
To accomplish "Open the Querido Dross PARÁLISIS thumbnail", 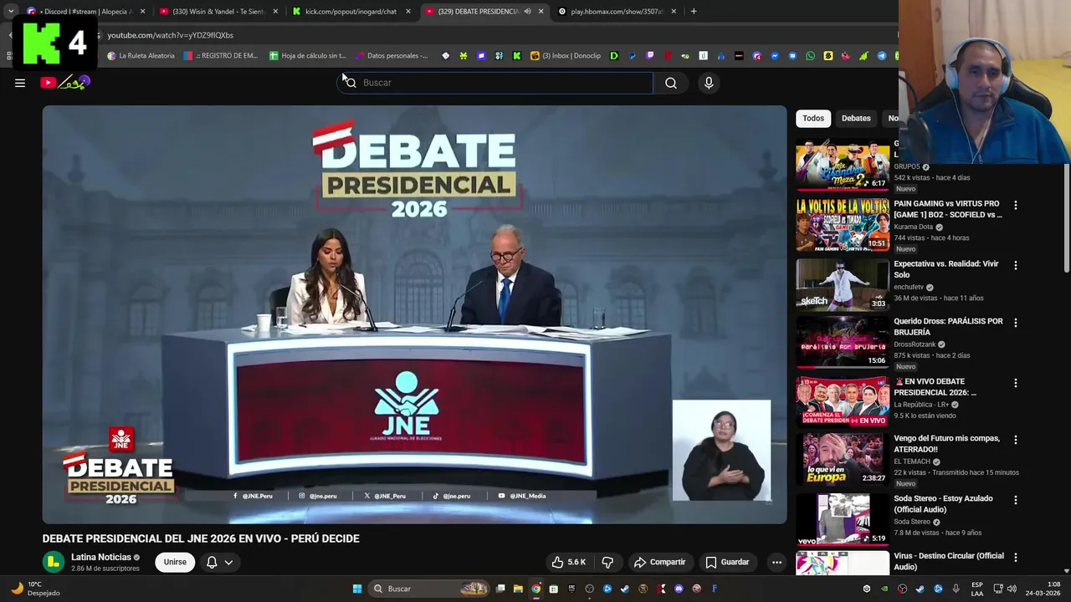I will pos(842,342).
